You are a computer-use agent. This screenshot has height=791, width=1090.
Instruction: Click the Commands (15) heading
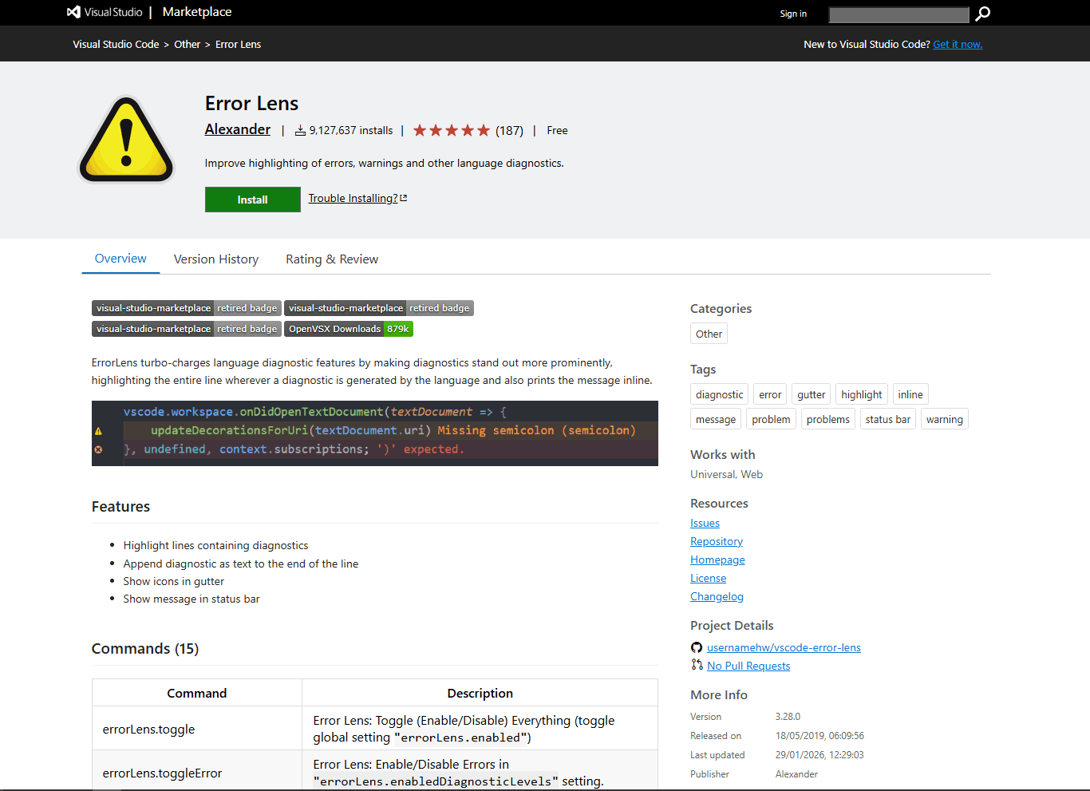point(145,648)
